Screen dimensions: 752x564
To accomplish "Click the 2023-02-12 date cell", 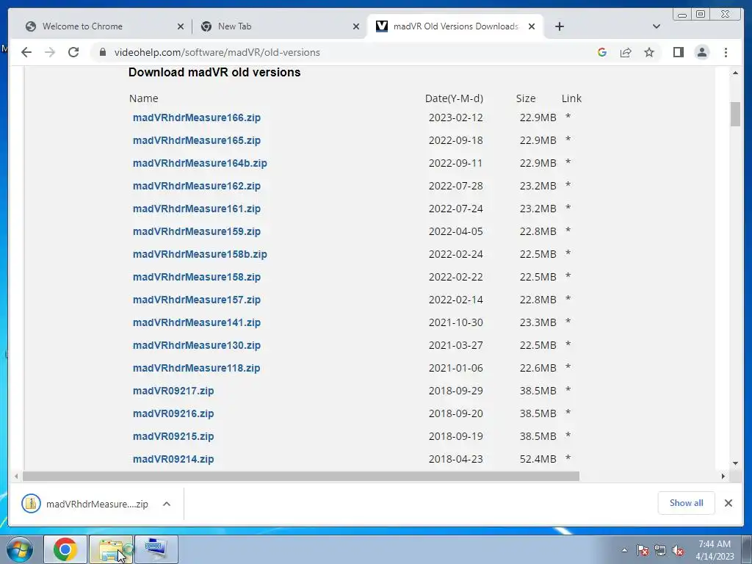I will (x=455, y=117).
